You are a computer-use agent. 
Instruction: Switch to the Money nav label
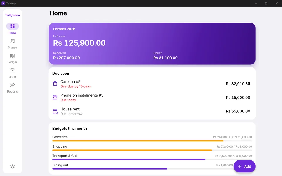(x=12, y=47)
